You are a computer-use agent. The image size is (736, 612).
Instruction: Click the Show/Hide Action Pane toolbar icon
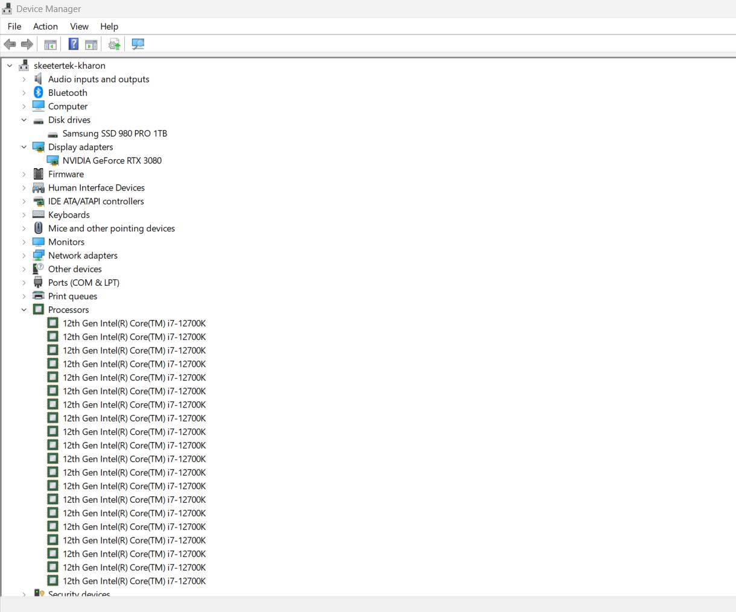pyautogui.click(x=91, y=44)
